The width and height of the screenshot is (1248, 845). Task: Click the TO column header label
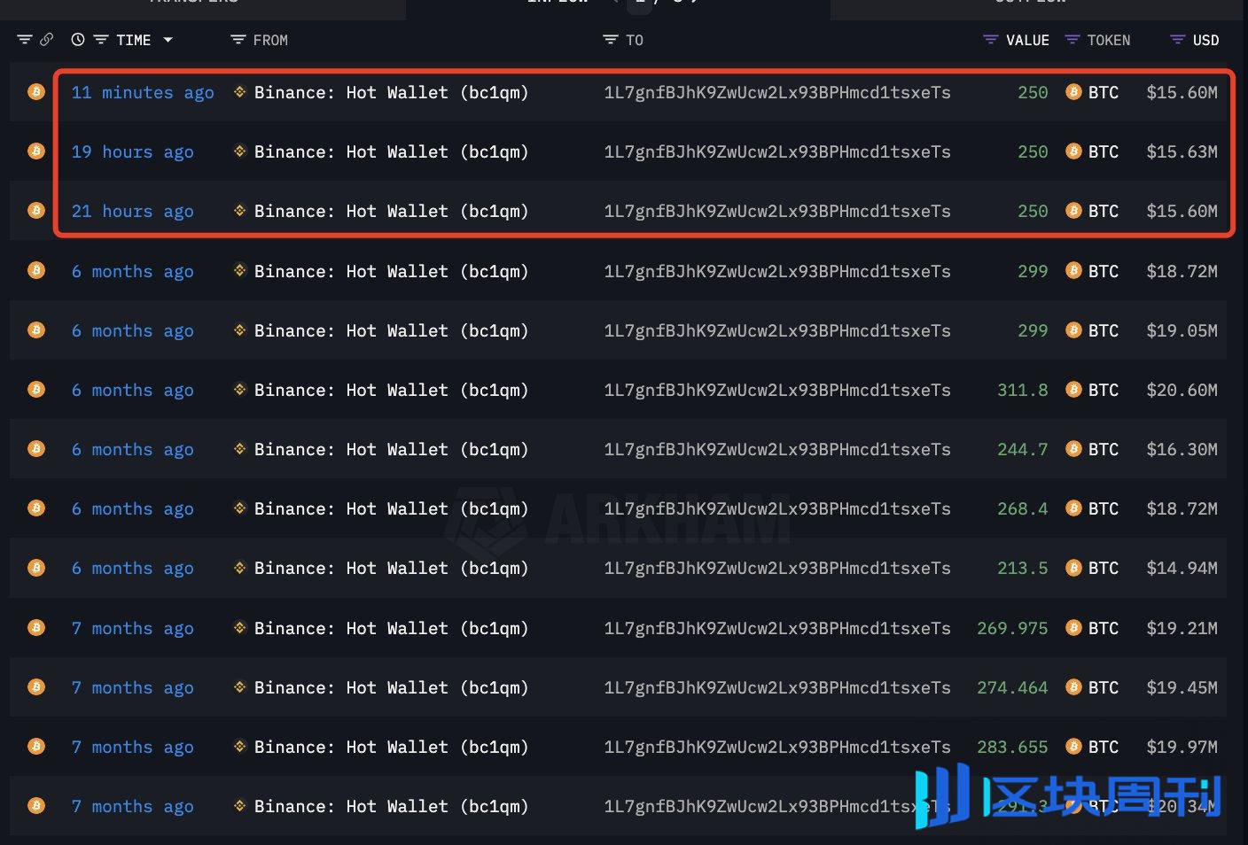635,40
